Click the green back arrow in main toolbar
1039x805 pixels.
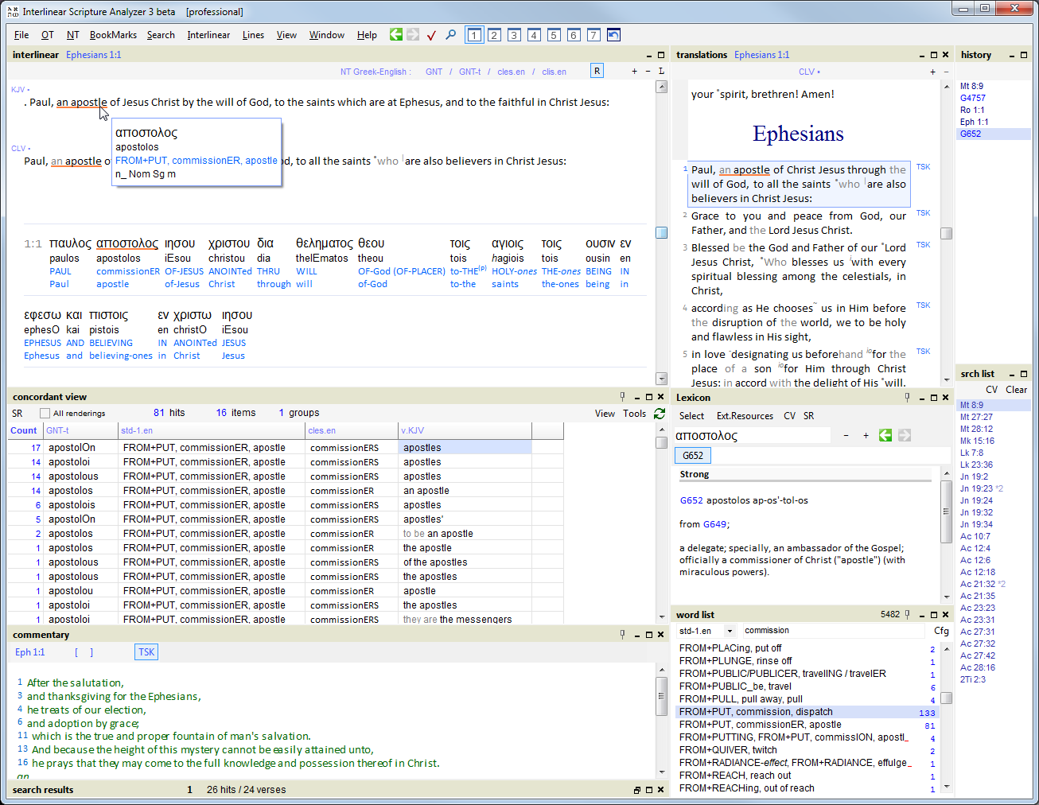point(395,34)
